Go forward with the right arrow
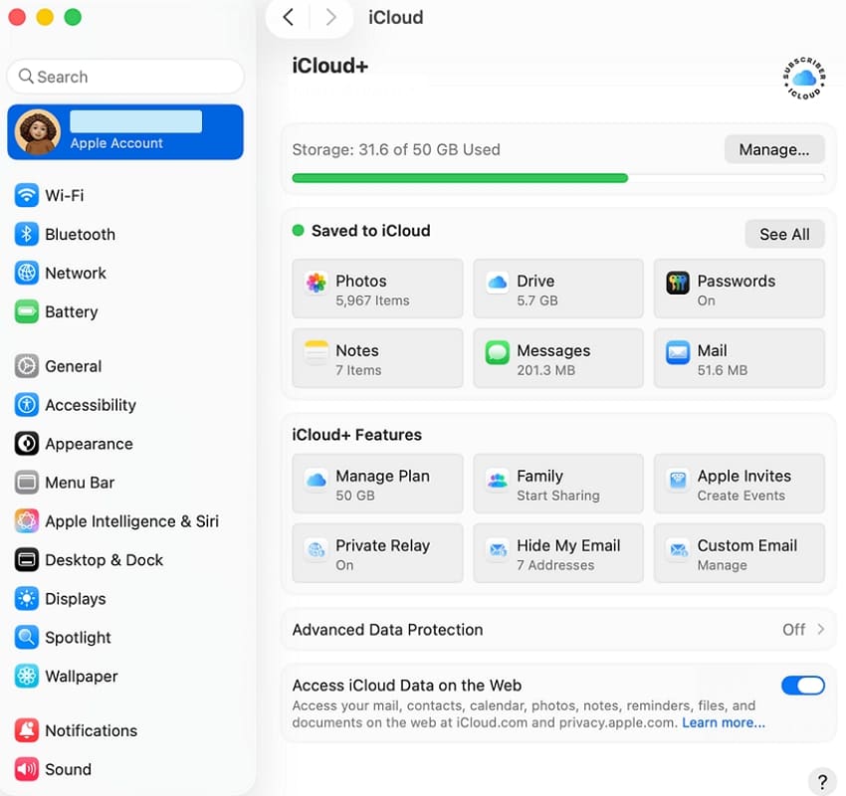The width and height of the screenshot is (846, 796). [x=330, y=17]
